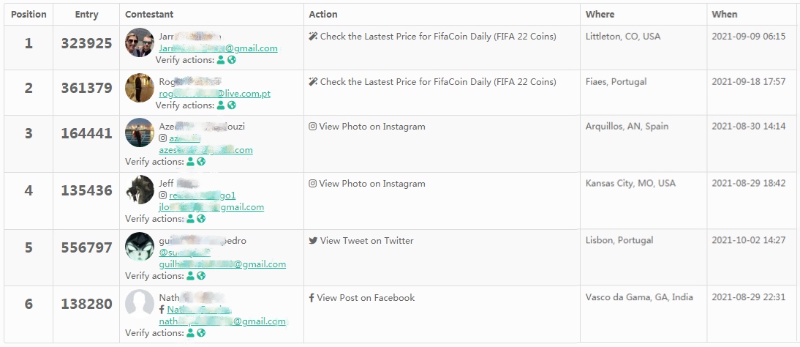The height and width of the screenshot is (347, 800).
Task: Sort by the Entry column header
Action: click(86, 15)
